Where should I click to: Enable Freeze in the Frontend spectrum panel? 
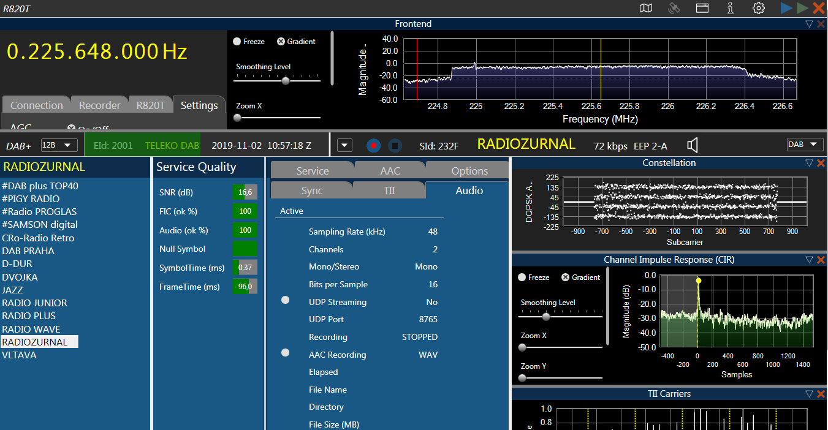[237, 42]
